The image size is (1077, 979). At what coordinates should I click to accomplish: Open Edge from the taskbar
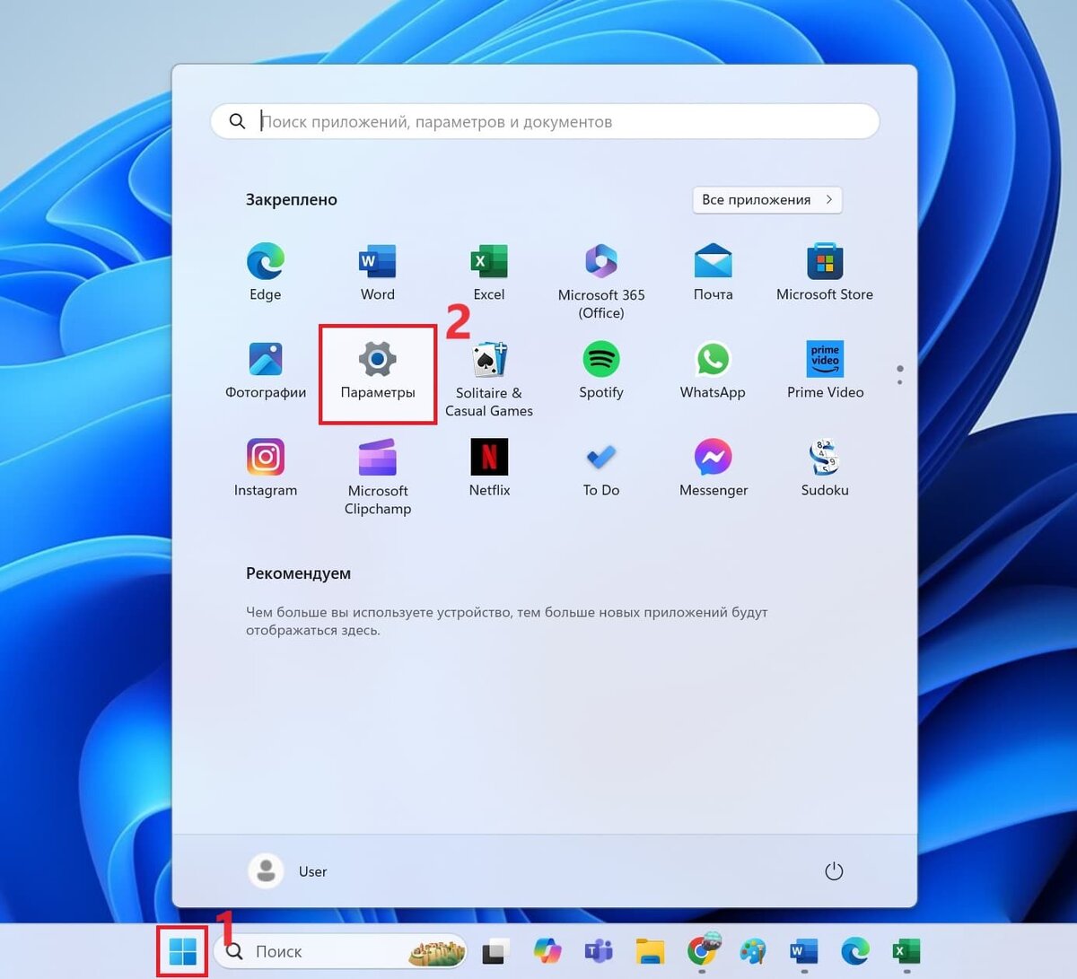(855, 951)
